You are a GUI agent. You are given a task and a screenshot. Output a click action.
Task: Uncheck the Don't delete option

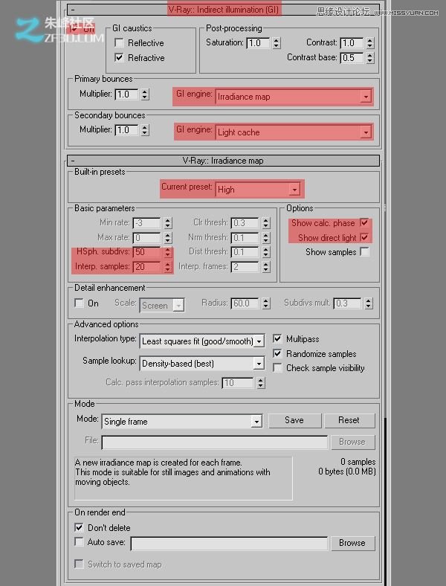[80, 527]
